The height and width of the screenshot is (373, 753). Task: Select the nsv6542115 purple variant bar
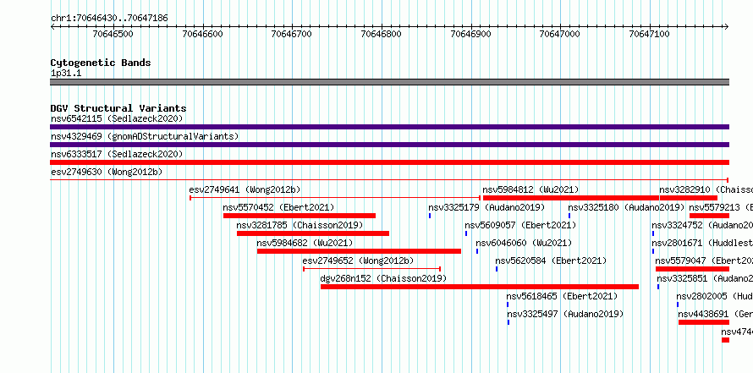(389, 127)
